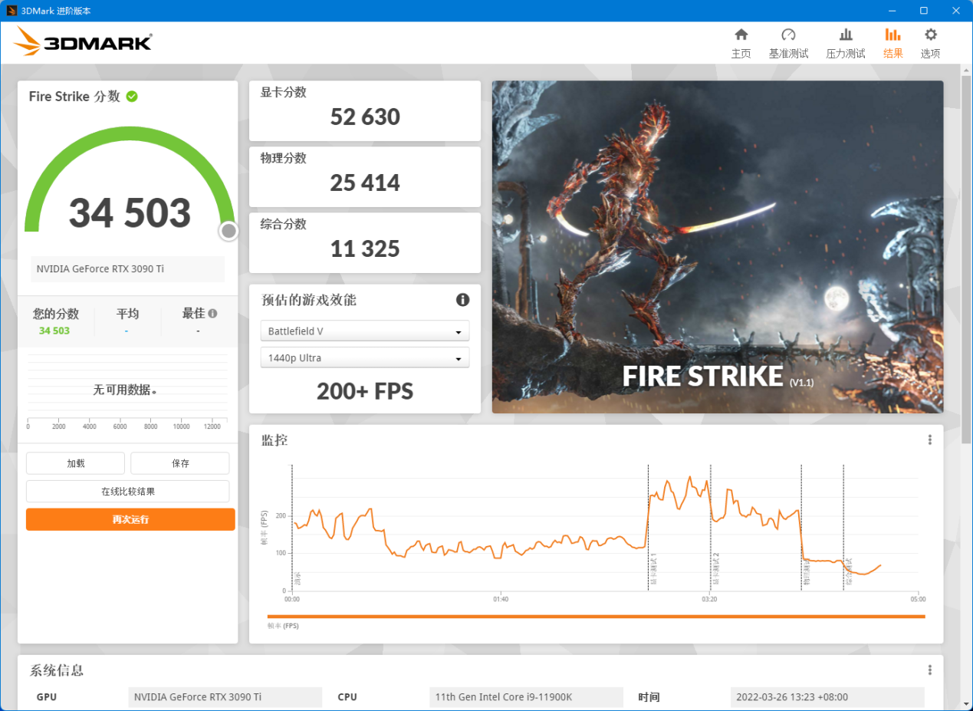Open the 主页 home icon
Screen dimensions: 973x711
pyautogui.click(x=741, y=35)
